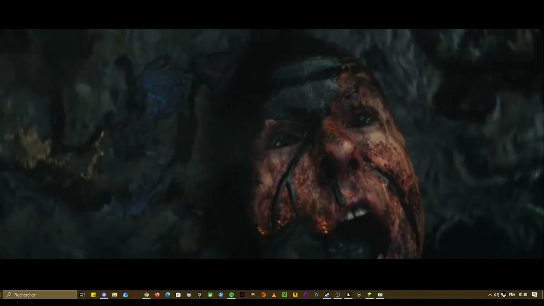The width and height of the screenshot is (544, 306).
Task: Open the Microsoft Store taskbar icon
Action: [x=178, y=295]
